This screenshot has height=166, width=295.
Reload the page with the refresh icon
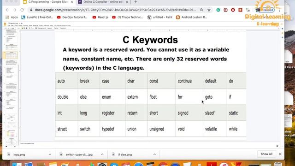pyautogui.click(x=22, y=10)
